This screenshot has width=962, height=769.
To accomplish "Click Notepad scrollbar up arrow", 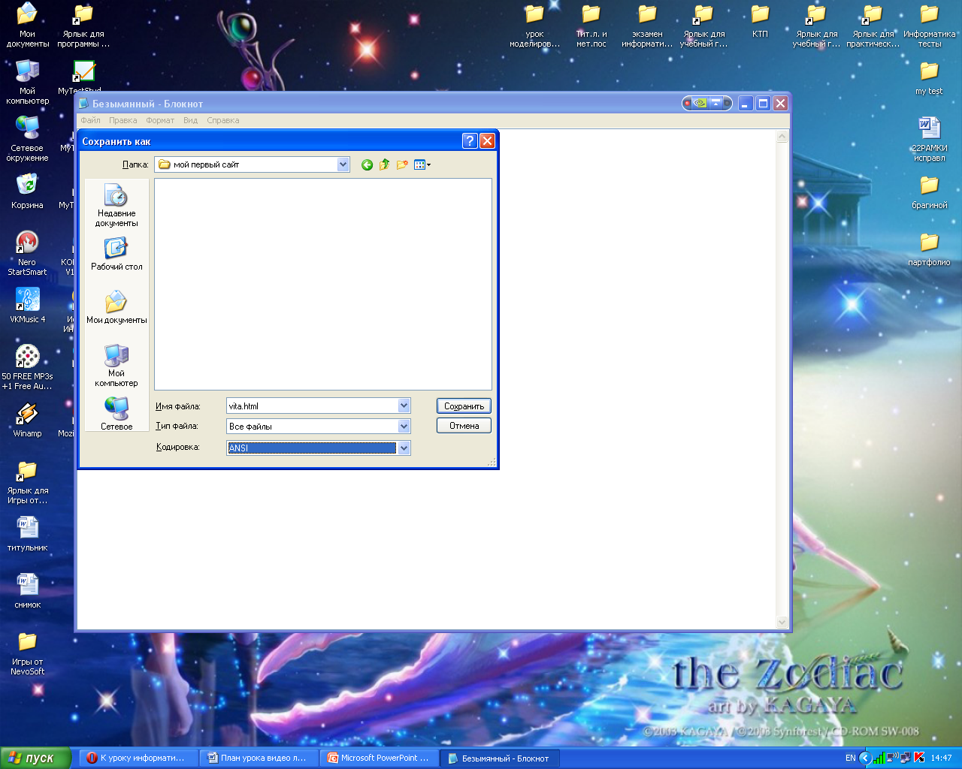I will point(782,137).
